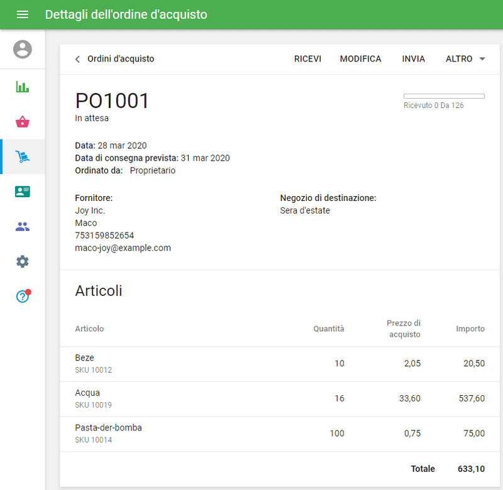Open the employees ID card section
The height and width of the screenshot is (490, 503).
coord(23,192)
